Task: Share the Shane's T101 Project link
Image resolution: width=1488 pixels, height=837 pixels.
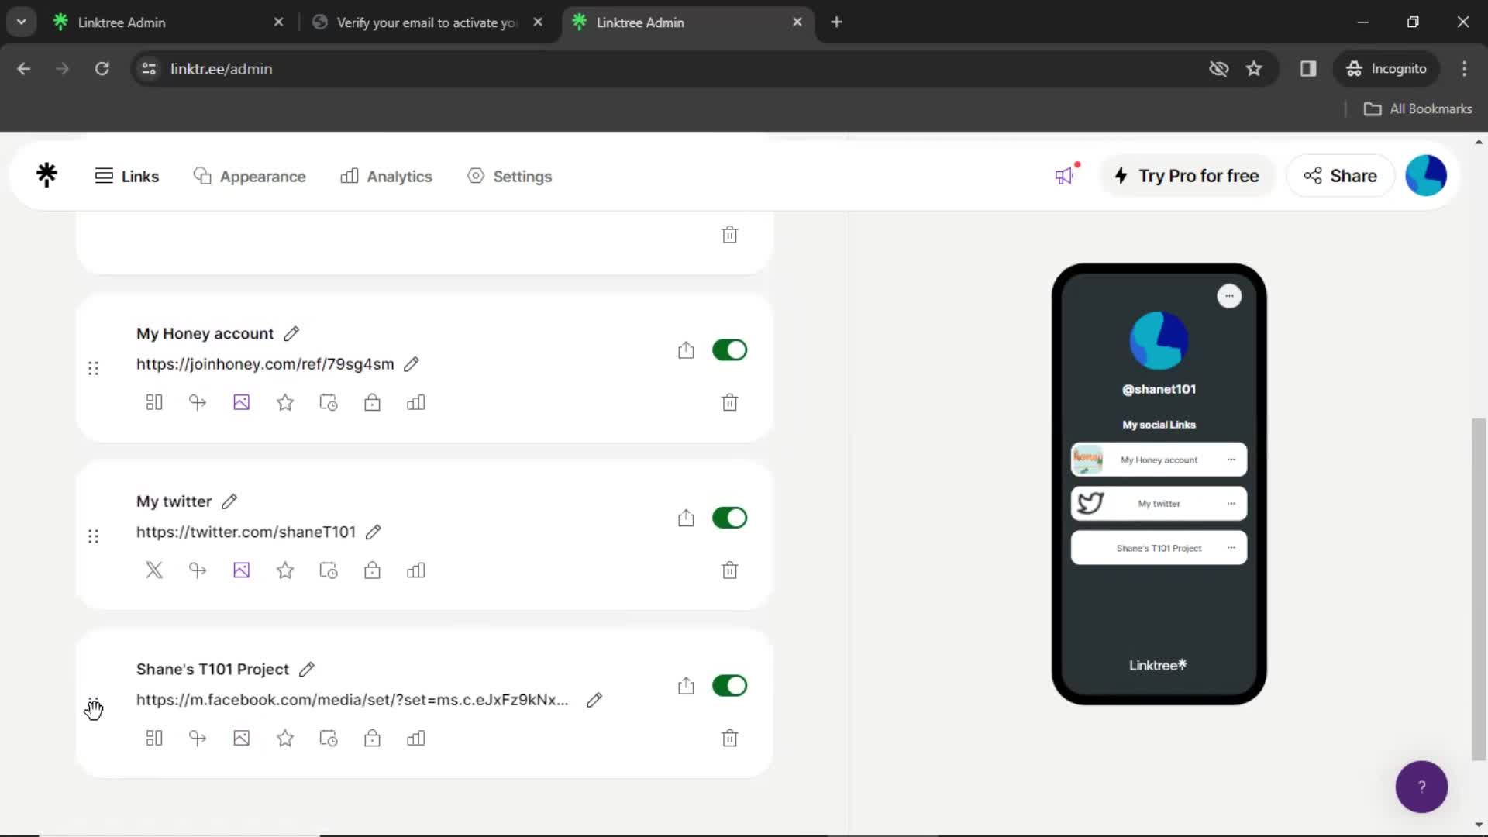Action: (686, 686)
